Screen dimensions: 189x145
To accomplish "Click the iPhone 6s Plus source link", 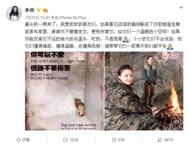I will 73,18.
